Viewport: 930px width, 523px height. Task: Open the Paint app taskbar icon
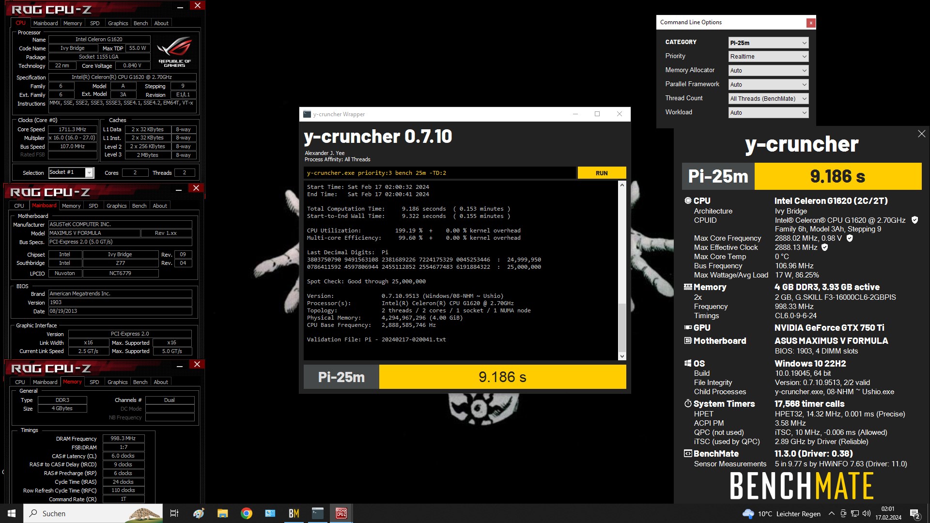pyautogui.click(x=199, y=513)
